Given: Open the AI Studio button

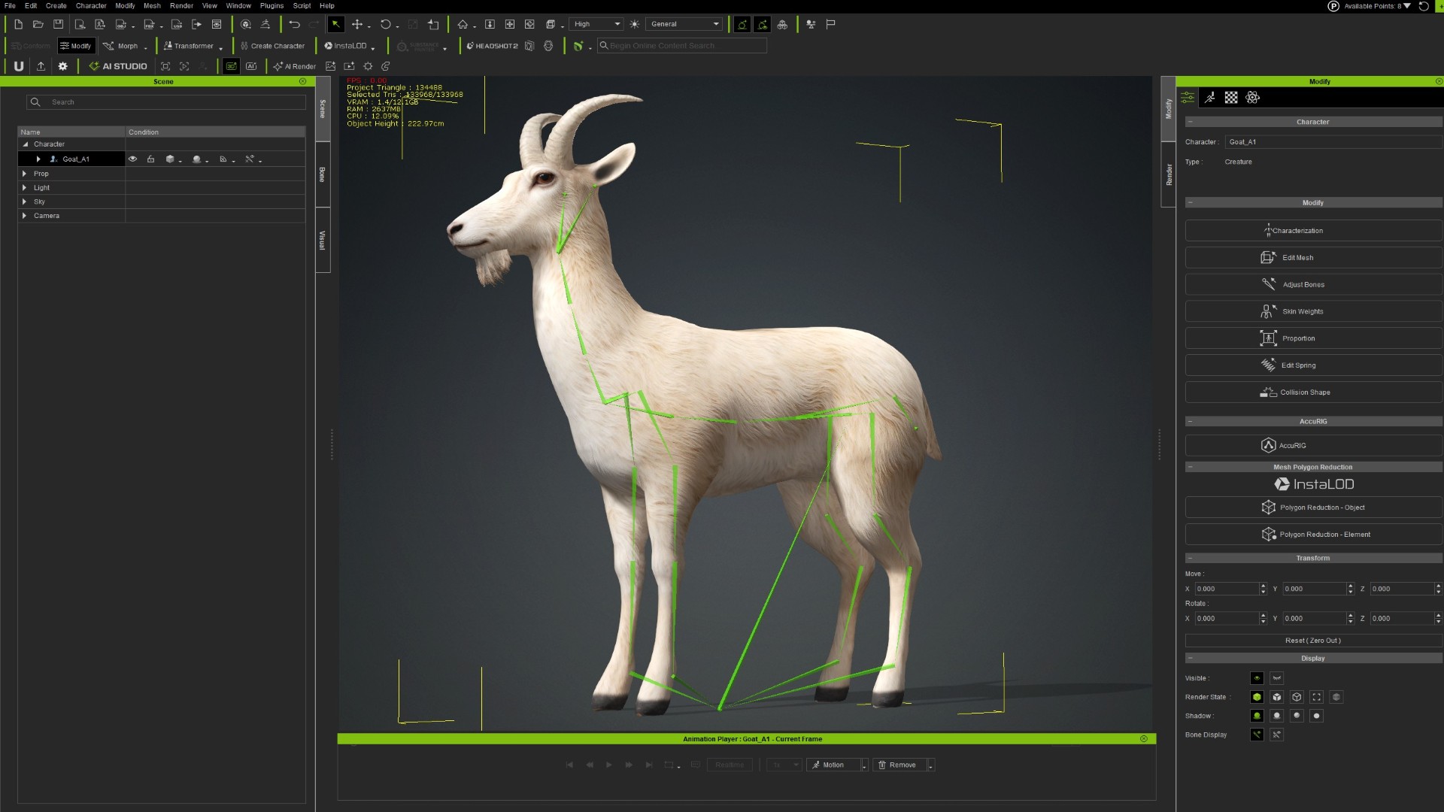Looking at the screenshot, I should pos(118,66).
